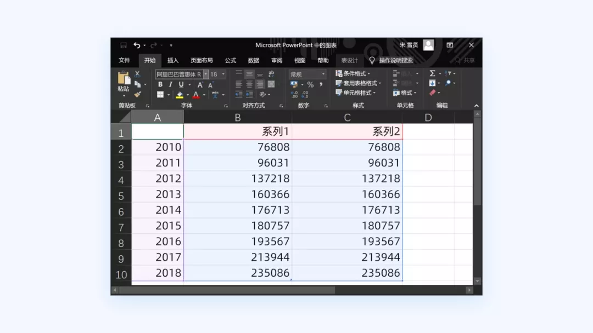Click the Merge cells icon
The height and width of the screenshot is (333, 593).
271,84
